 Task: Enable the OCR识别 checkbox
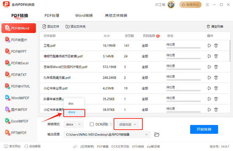tap(92, 124)
